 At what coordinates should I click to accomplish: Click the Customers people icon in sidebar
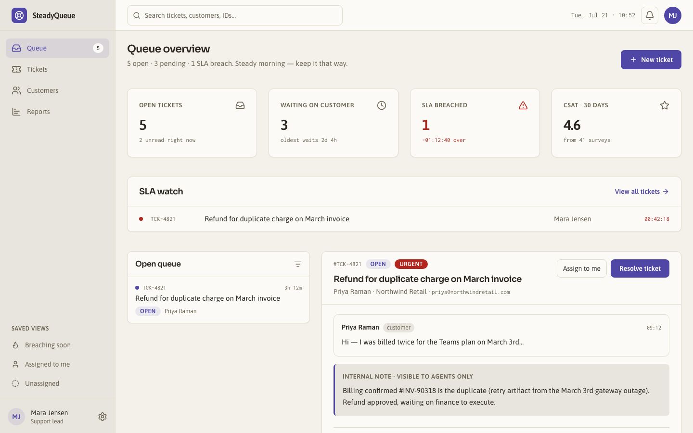[16, 90]
